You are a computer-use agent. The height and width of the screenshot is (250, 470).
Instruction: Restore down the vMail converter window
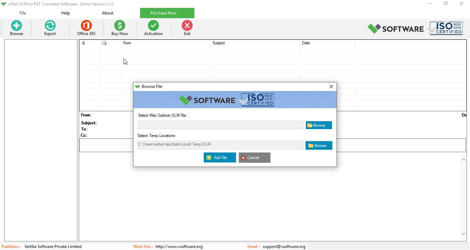(446, 4)
